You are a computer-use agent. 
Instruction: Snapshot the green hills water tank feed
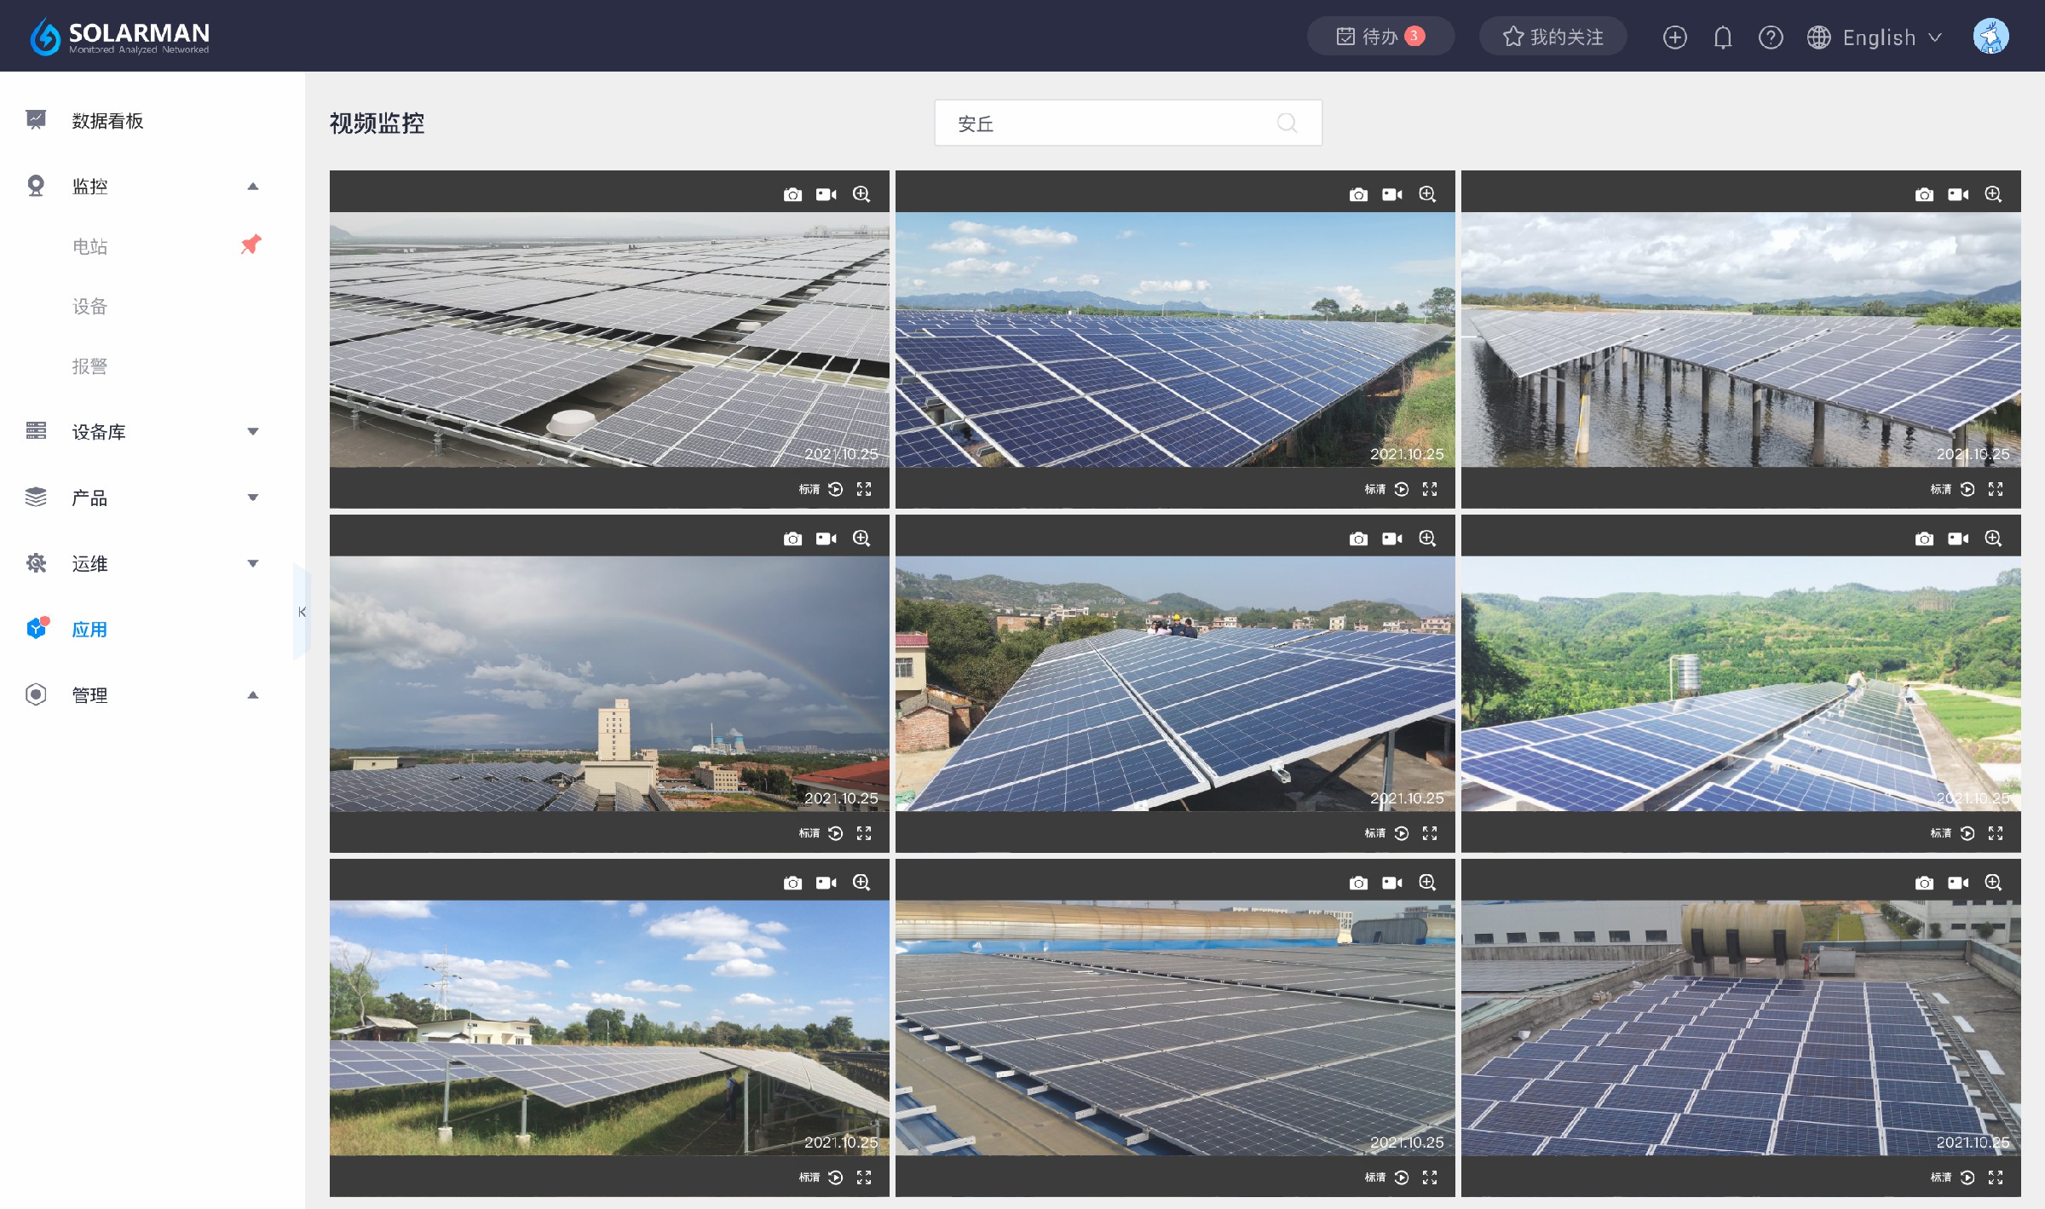click(x=1924, y=538)
